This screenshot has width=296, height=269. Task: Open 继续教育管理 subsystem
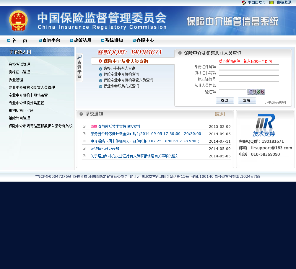tap(19, 118)
